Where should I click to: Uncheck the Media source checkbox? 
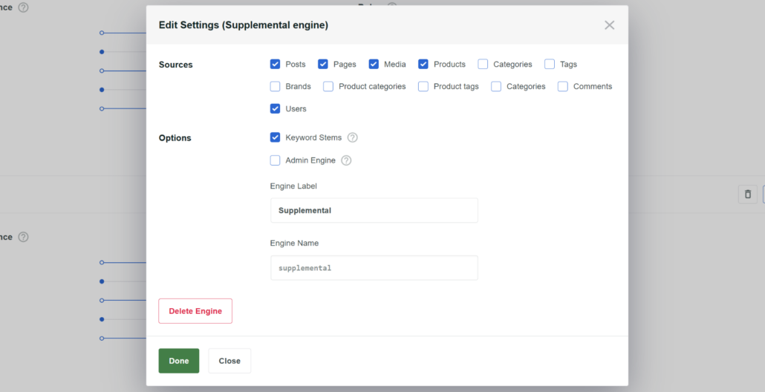click(374, 64)
